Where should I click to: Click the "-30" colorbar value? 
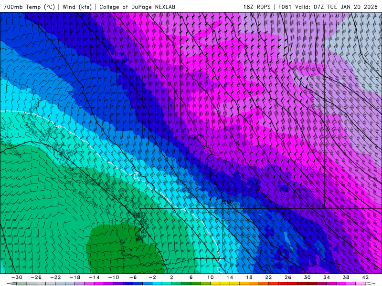(x=17, y=277)
